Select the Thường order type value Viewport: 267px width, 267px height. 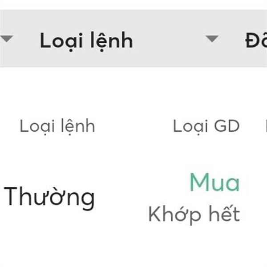pos(49,197)
